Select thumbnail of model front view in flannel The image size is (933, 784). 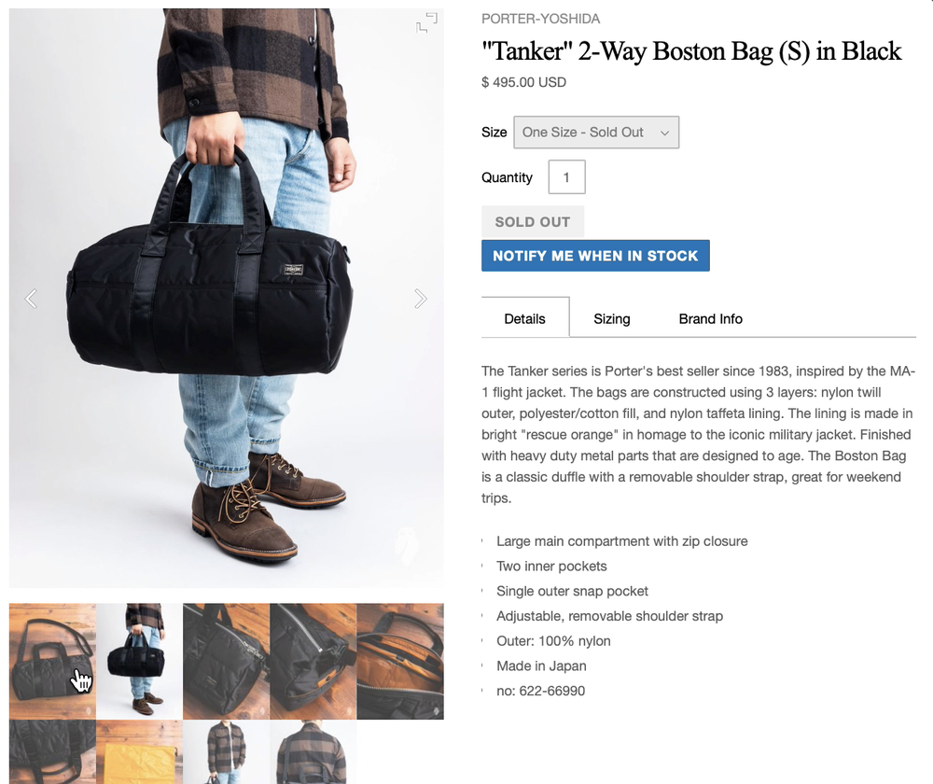226,752
